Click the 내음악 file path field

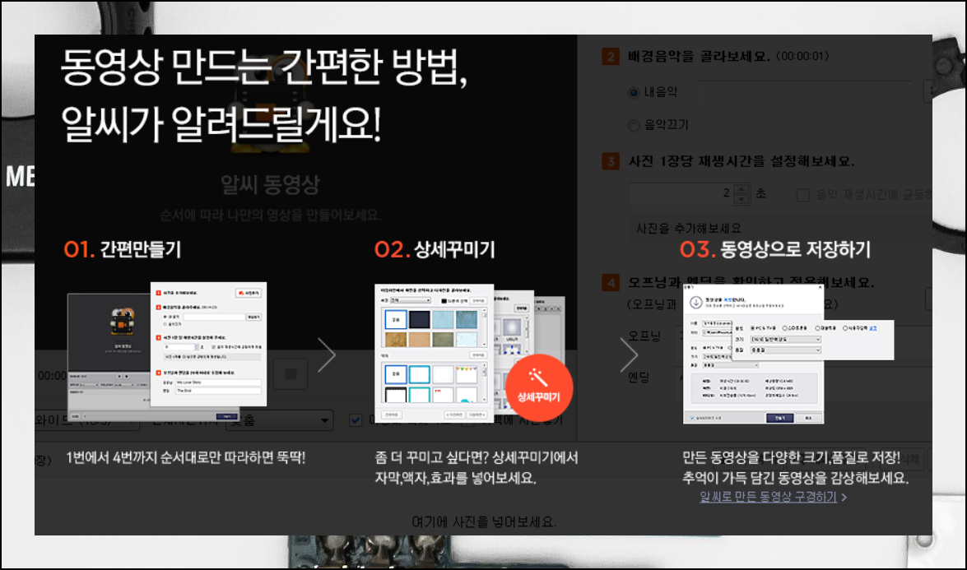click(804, 92)
